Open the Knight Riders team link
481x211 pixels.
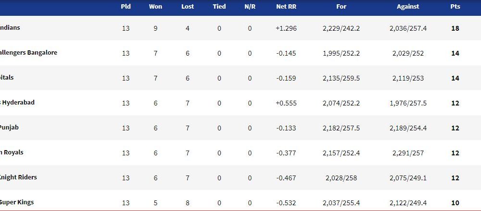(x=18, y=177)
